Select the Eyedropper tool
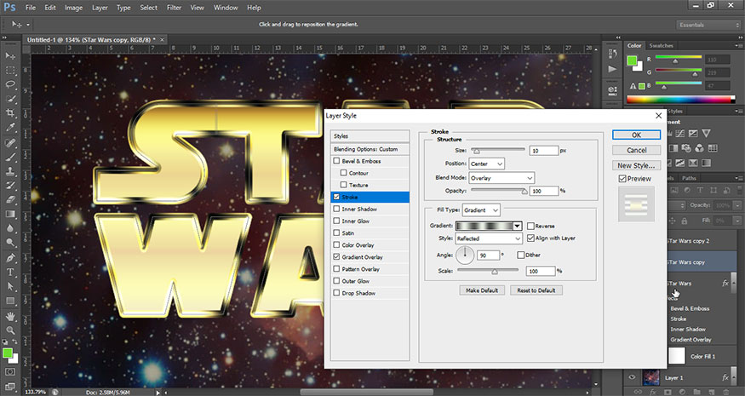745x396 pixels. point(10,128)
